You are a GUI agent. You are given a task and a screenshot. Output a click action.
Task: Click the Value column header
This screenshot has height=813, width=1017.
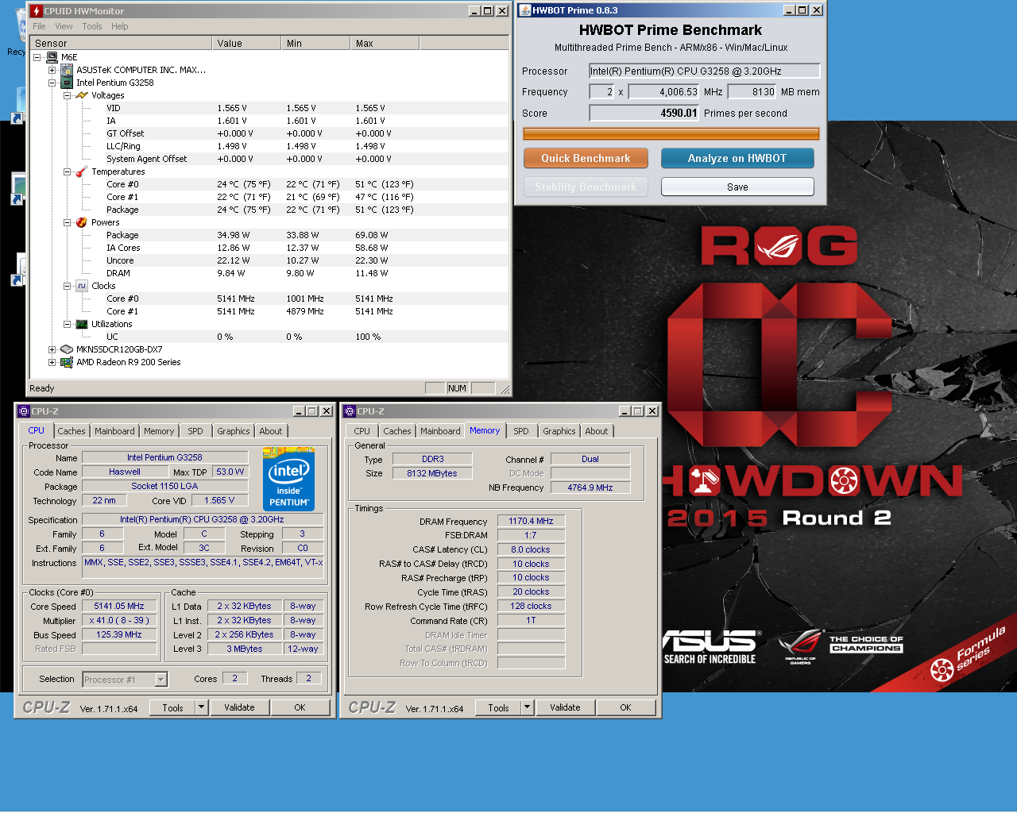tap(246, 43)
